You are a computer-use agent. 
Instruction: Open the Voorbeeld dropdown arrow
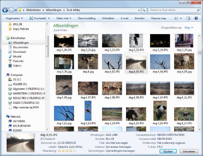pyautogui.click(x=49, y=18)
